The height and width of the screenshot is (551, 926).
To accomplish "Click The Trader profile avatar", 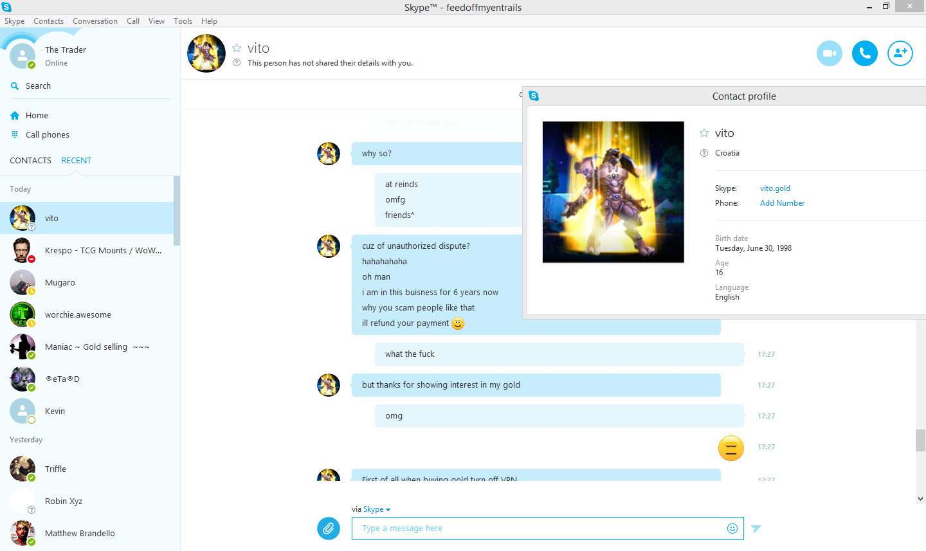I will (23, 56).
